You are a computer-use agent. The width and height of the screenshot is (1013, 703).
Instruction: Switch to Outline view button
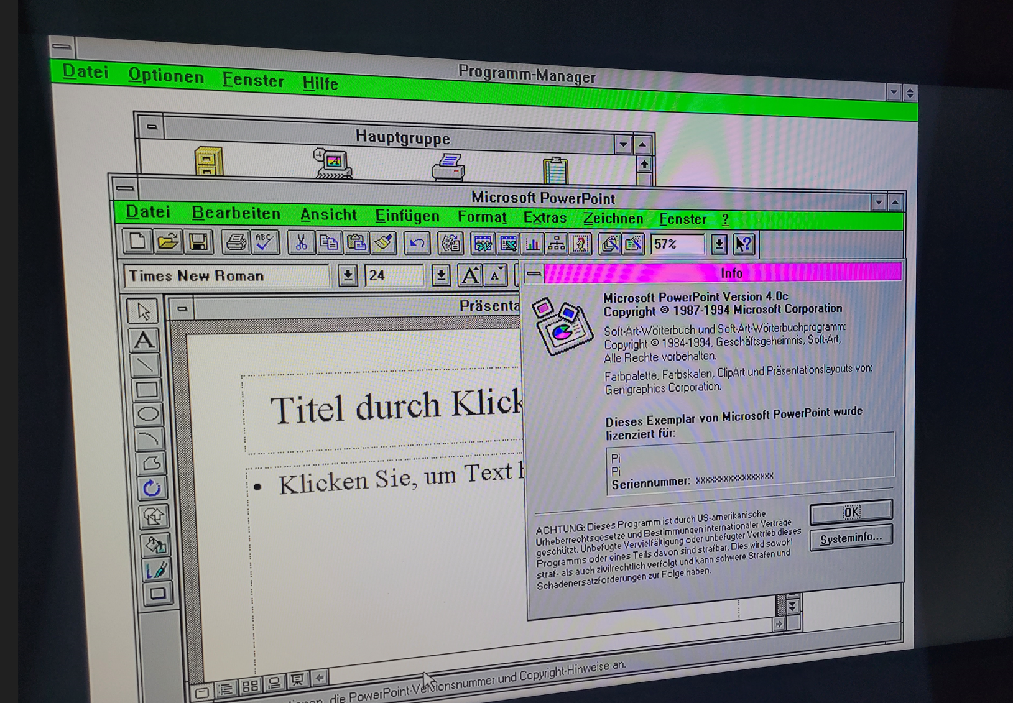226,688
